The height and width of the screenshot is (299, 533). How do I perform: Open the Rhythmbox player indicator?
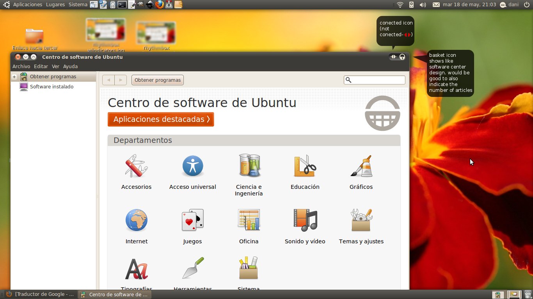pyautogui.click(x=411, y=5)
